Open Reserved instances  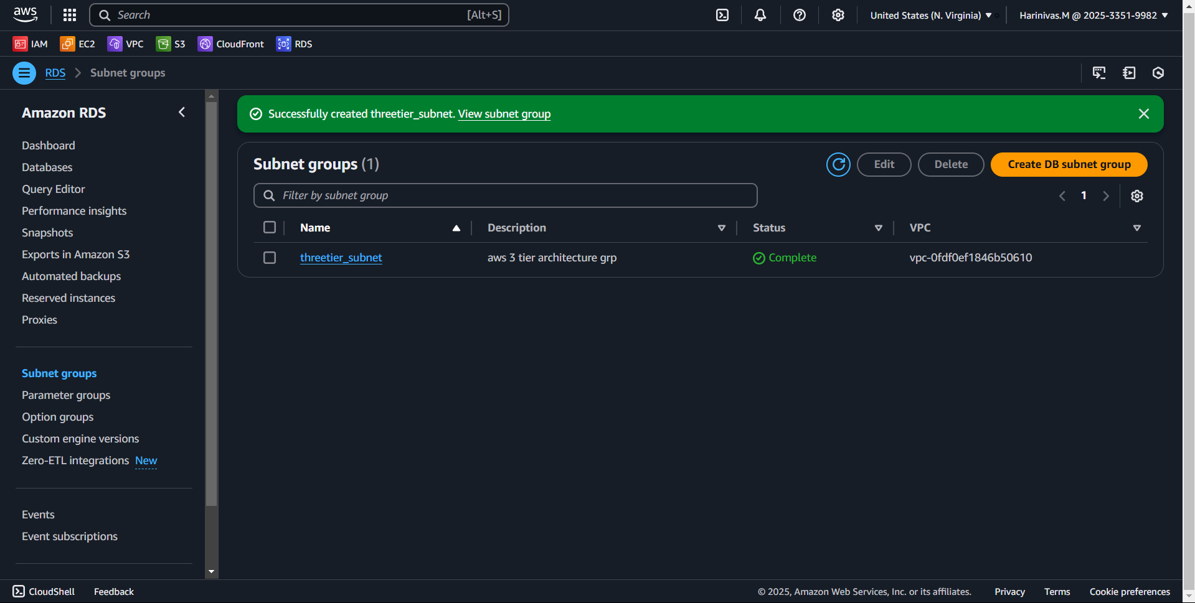pyautogui.click(x=68, y=298)
